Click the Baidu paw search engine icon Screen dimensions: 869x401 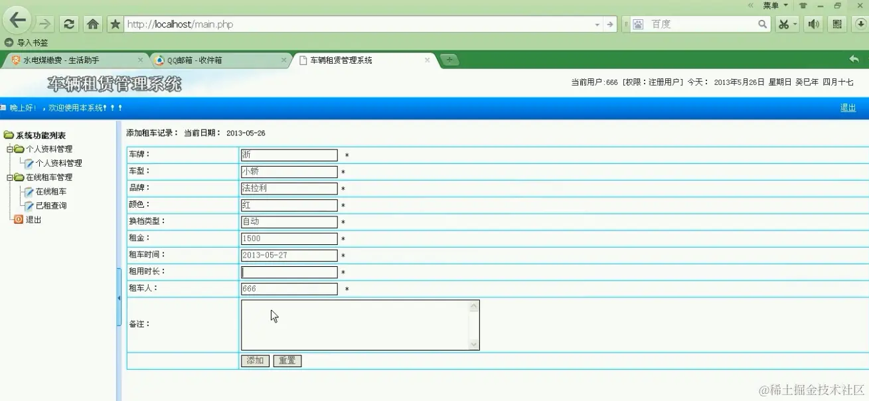tap(638, 25)
